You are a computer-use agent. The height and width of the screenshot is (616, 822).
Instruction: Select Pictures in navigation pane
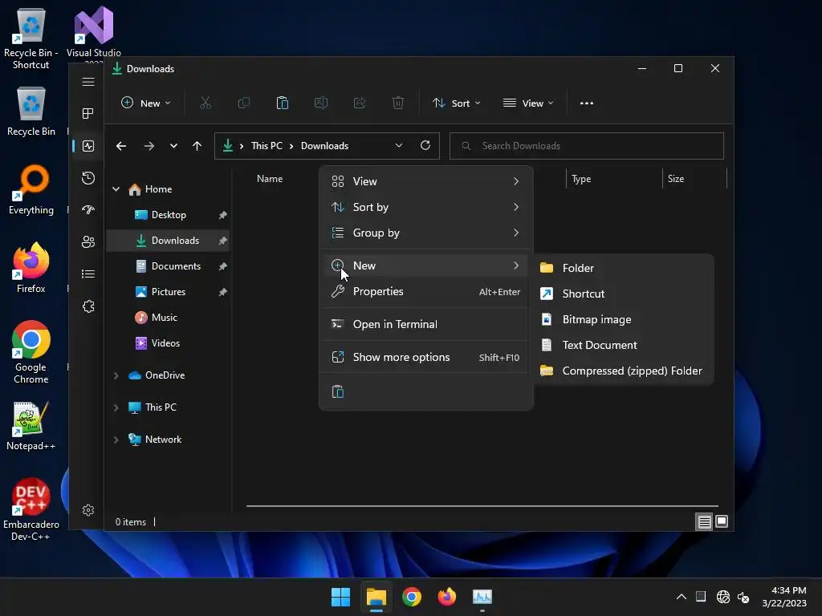pyautogui.click(x=168, y=292)
